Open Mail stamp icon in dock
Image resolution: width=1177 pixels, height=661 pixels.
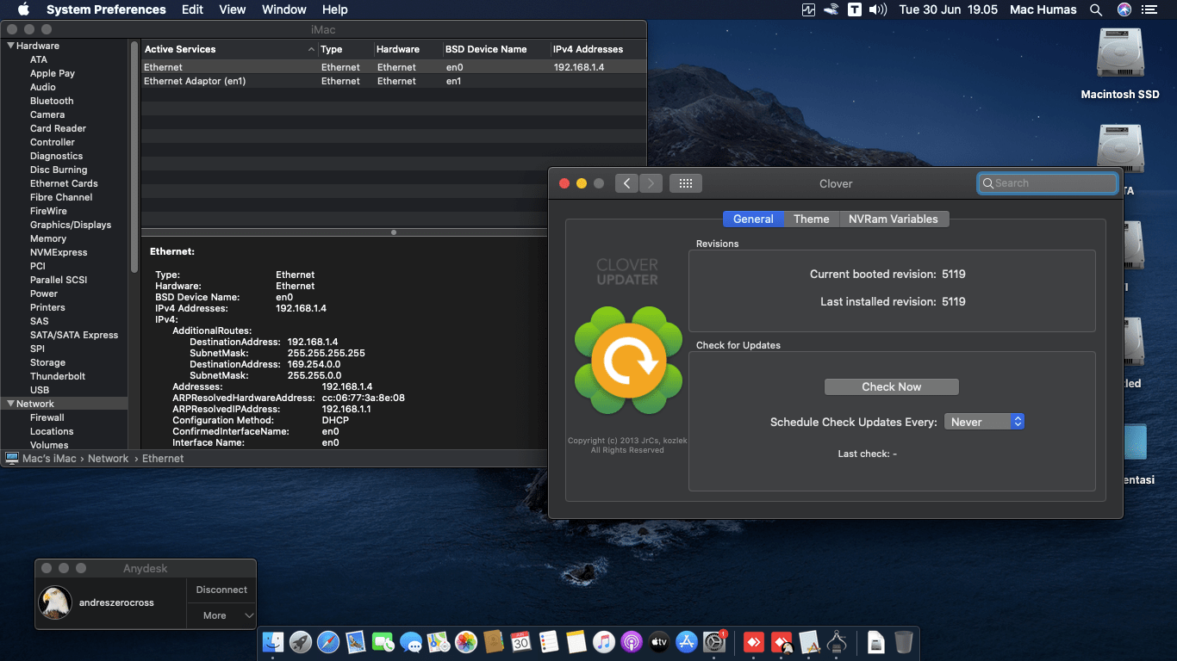click(356, 642)
